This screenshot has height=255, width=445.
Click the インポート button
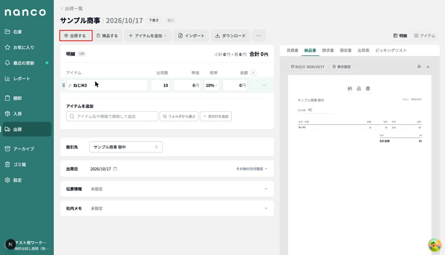click(x=191, y=36)
